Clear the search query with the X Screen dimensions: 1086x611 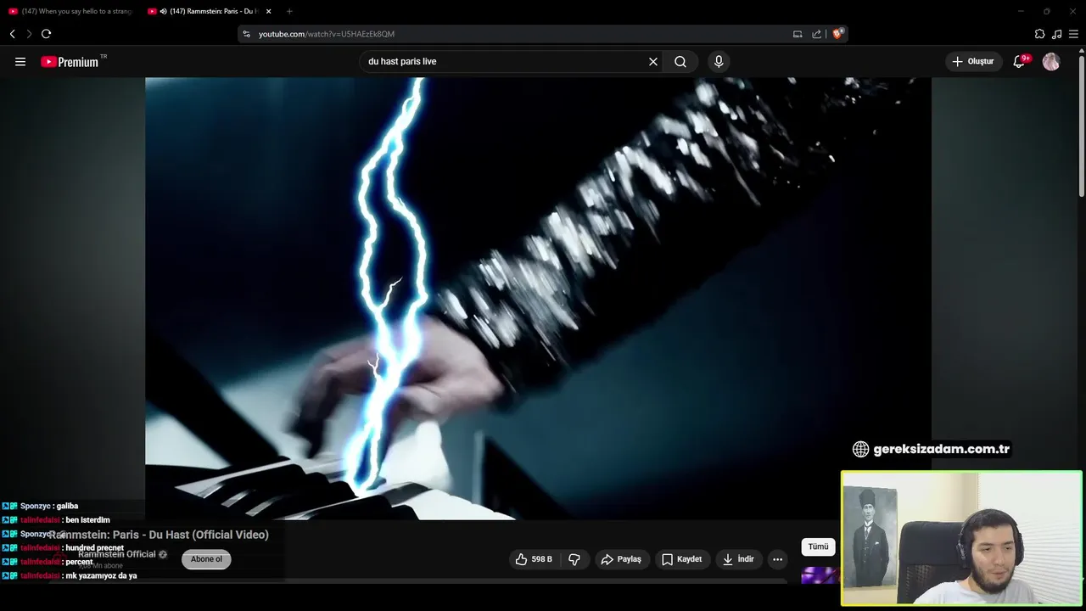tap(653, 62)
